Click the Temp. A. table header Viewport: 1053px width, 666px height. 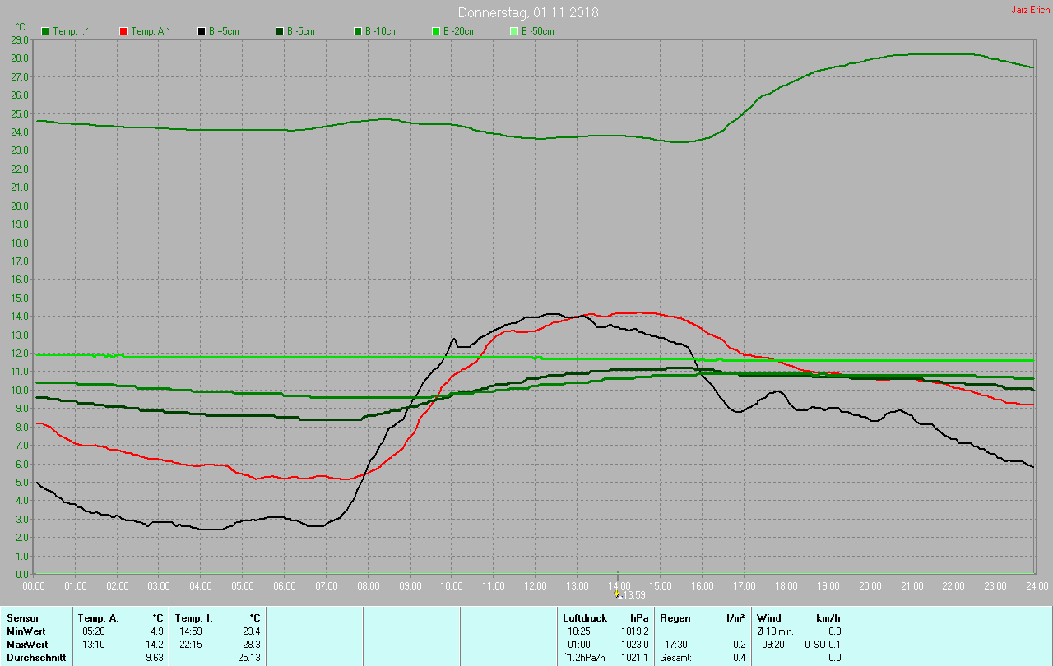click(98, 617)
